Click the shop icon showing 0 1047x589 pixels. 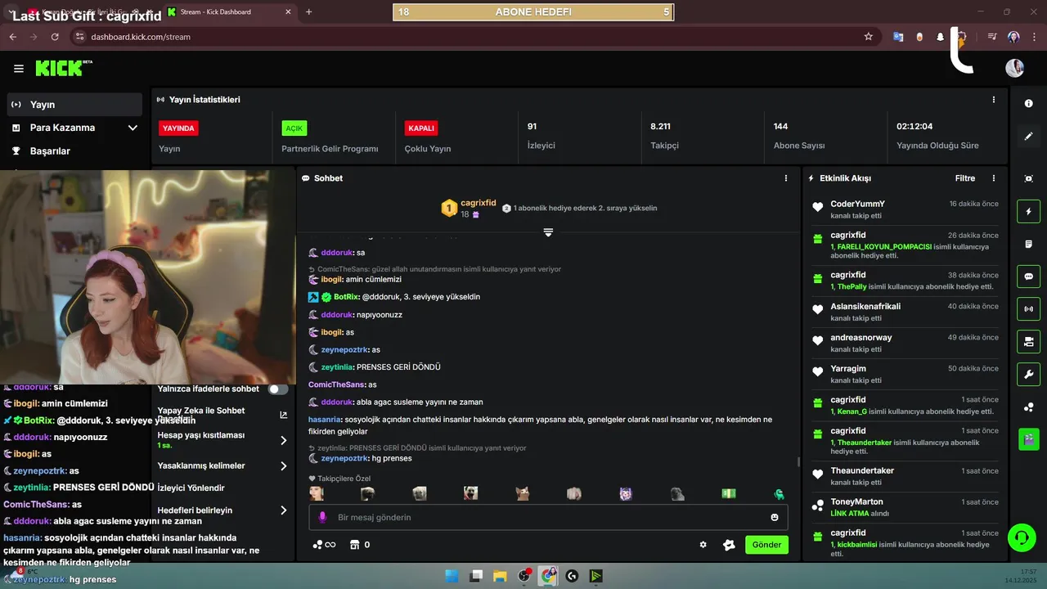tap(359, 545)
